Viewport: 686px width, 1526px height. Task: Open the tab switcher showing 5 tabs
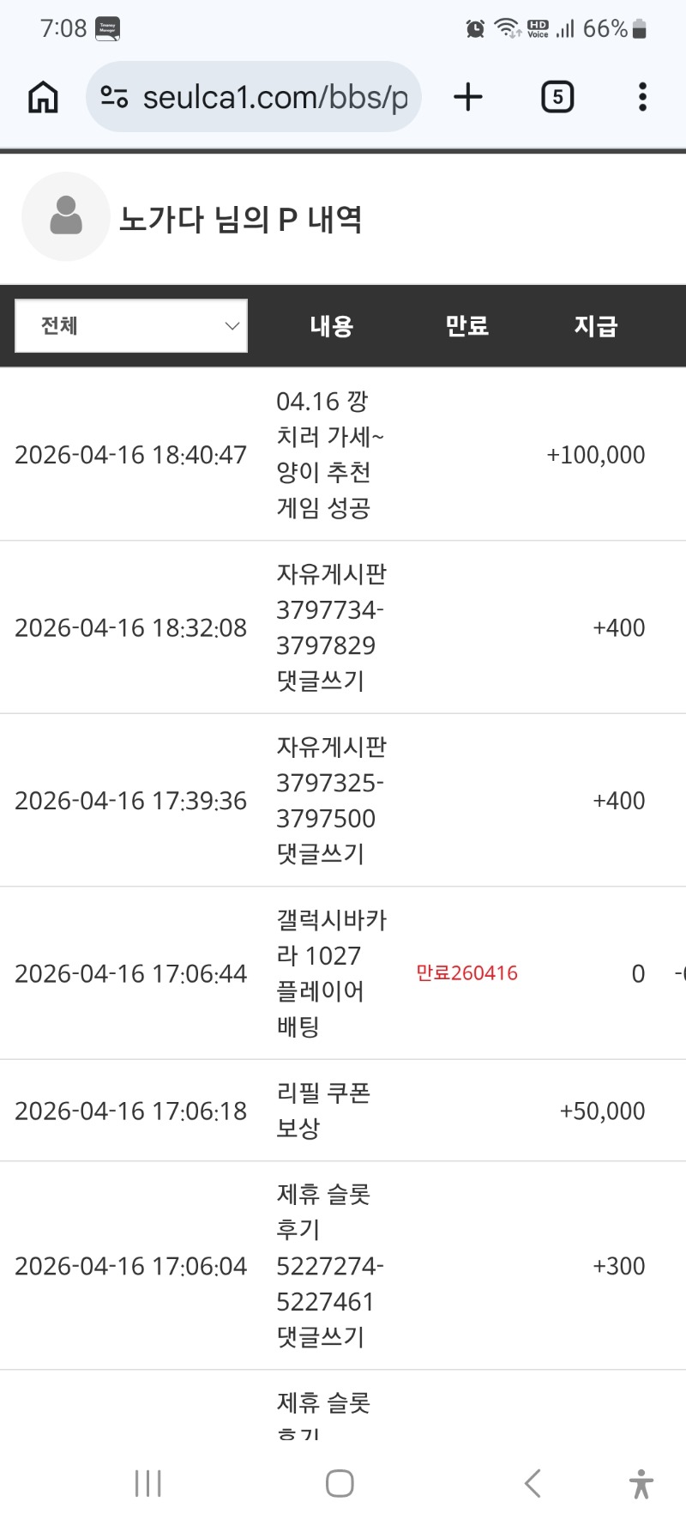pos(557,97)
